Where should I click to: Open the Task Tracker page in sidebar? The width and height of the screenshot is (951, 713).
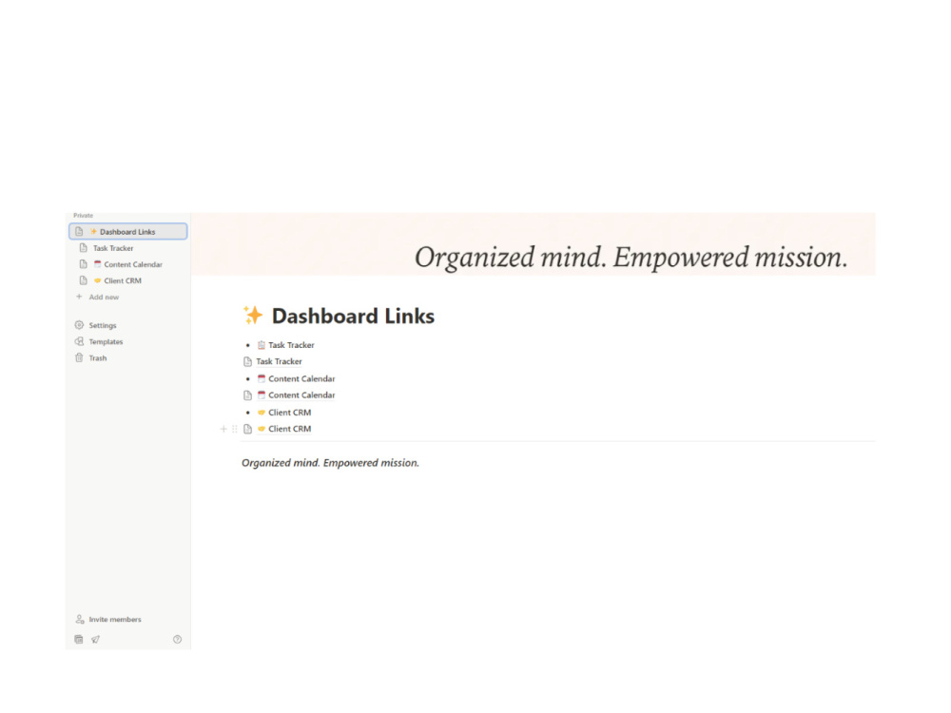tap(113, 248)
